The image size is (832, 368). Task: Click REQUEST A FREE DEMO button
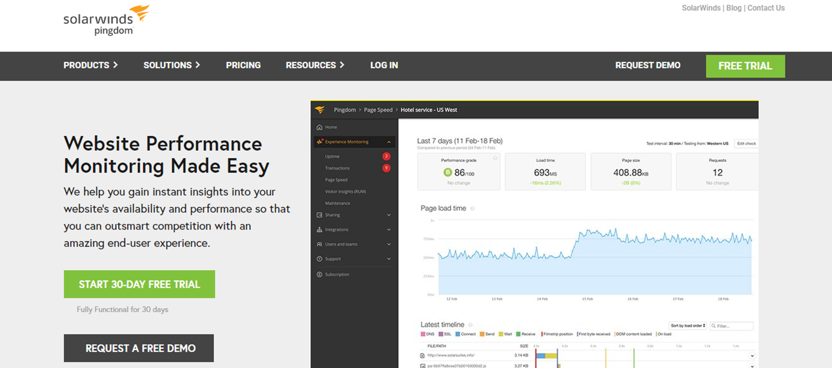pos(139,348)
